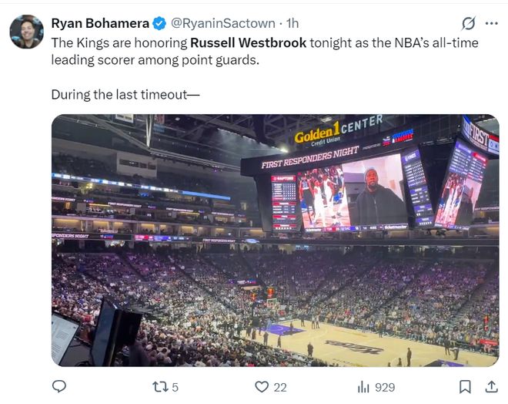The image size is (508, 404).
Task: Share the post using the share icon
Action: 490,386
